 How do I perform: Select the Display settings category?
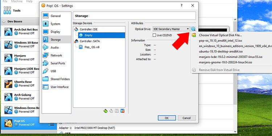(57, 32)
